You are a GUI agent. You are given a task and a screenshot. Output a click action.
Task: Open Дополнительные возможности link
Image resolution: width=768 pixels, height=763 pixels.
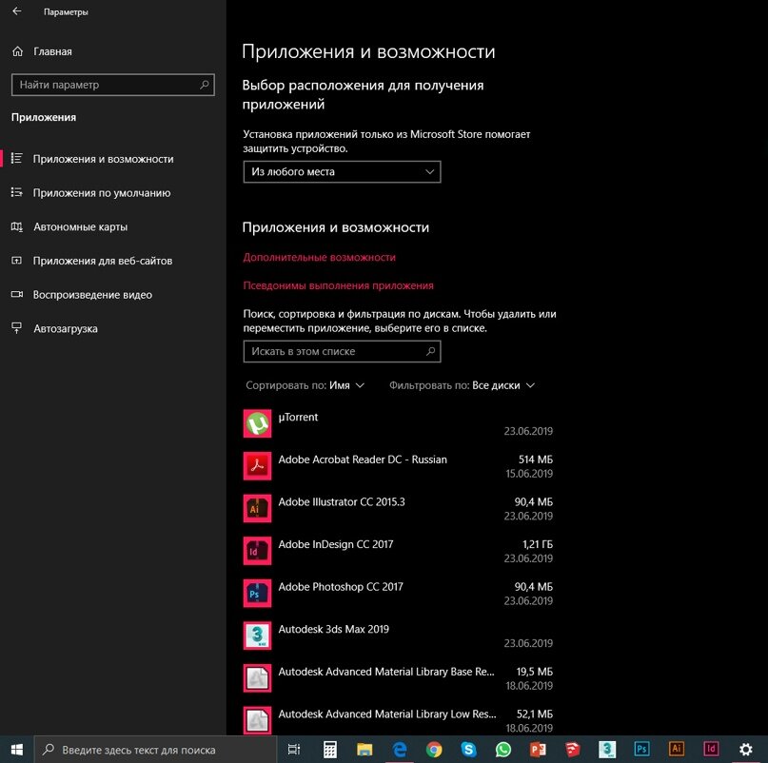[320, 257]
